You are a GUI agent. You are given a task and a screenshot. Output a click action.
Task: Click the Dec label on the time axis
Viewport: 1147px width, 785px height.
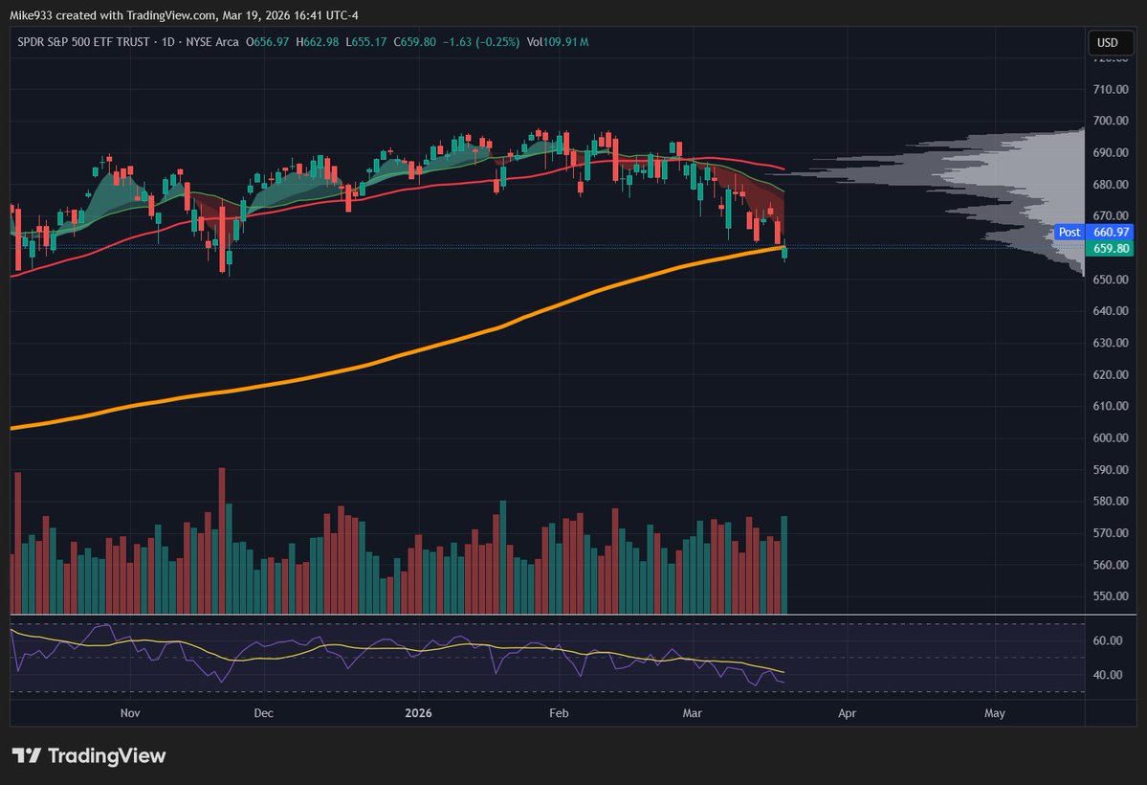click(x=263, y=713)
